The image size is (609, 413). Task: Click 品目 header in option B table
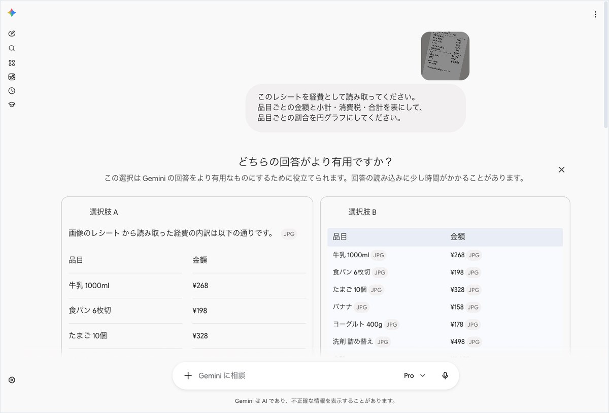[340, 237]
